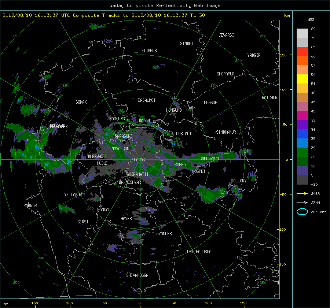Screen dimensions: 330x308
Task: Select the green 30 dBZ color swatch
Action: [x=302, y=152]
